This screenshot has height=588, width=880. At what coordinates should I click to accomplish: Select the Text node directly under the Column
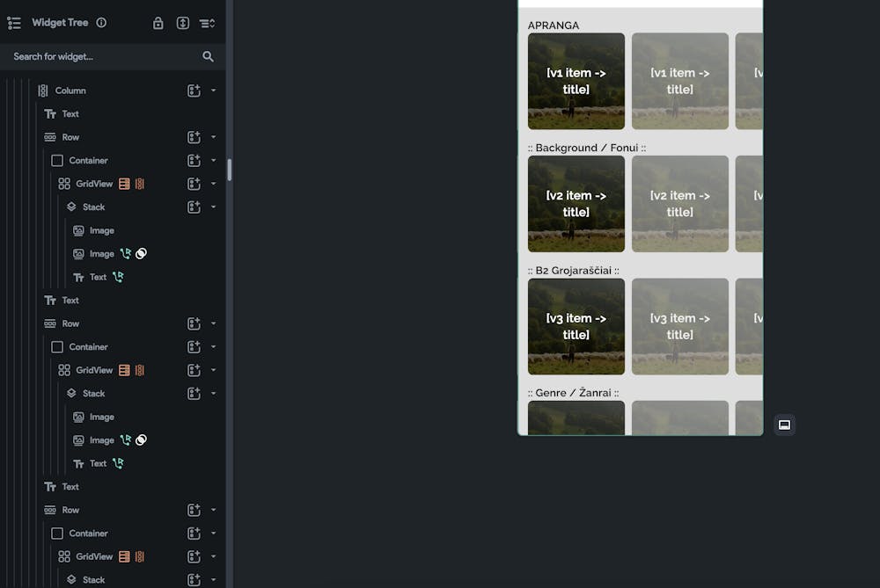tap(70, 113)
